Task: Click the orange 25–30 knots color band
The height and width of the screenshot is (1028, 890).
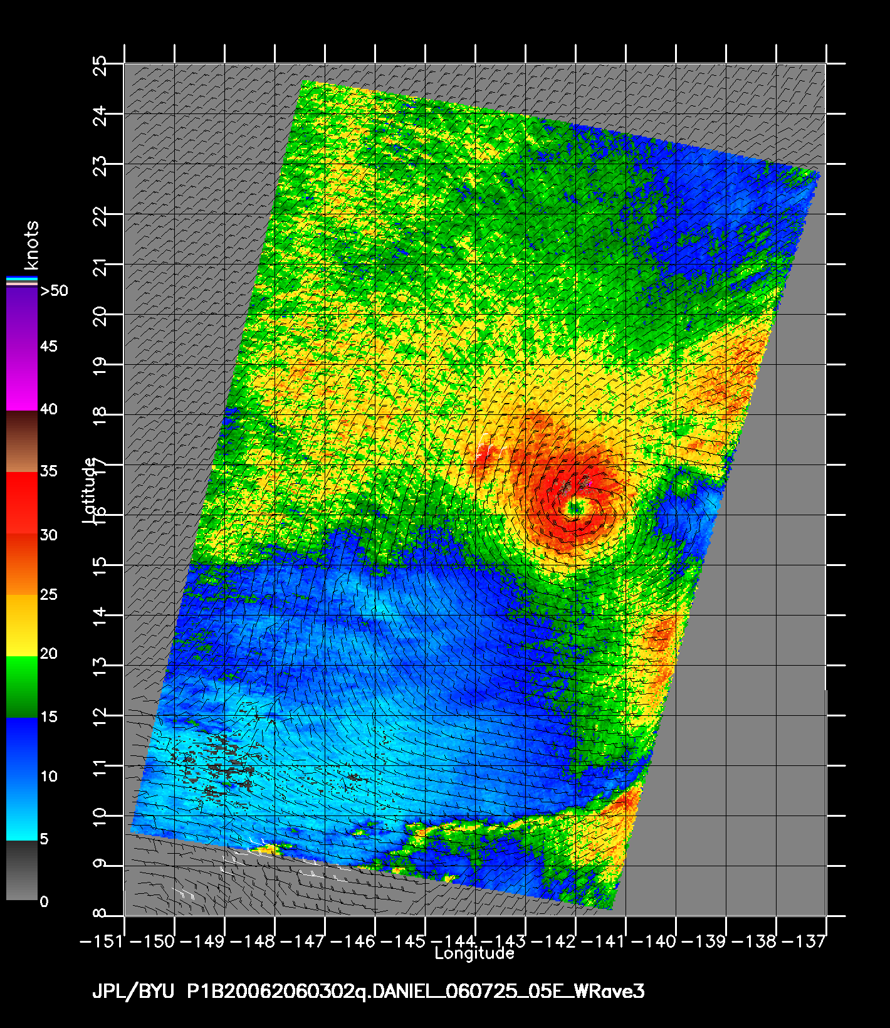Action: 22,564
